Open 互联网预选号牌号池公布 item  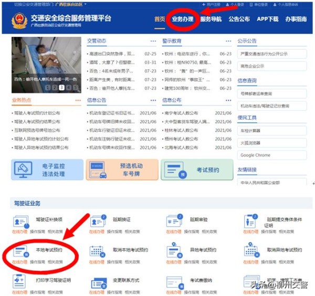37,130
